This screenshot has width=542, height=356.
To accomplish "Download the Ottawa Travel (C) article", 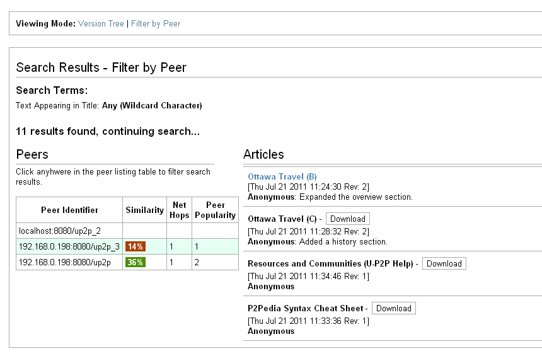I will coord(347,219).
